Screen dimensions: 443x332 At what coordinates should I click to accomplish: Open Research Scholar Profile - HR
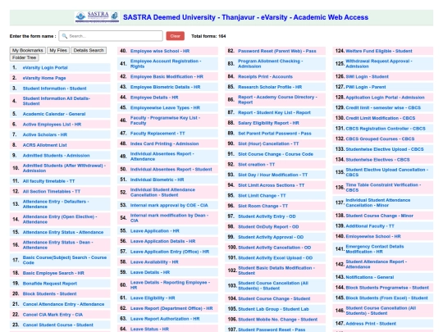[270, 87]
